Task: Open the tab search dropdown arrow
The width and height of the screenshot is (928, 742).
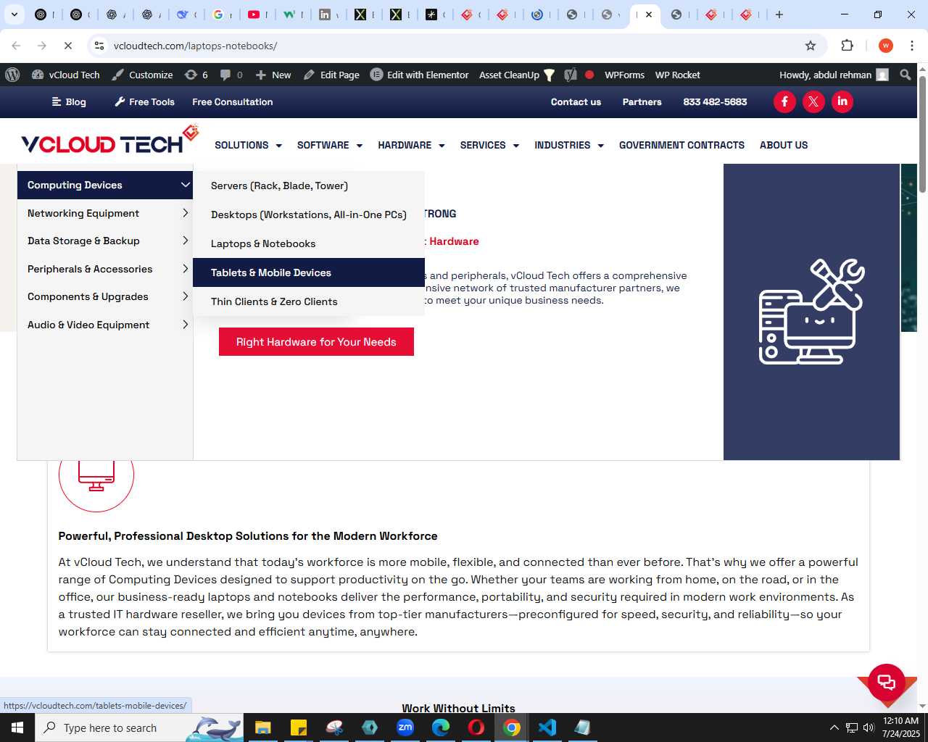Action: coord(14,14)
